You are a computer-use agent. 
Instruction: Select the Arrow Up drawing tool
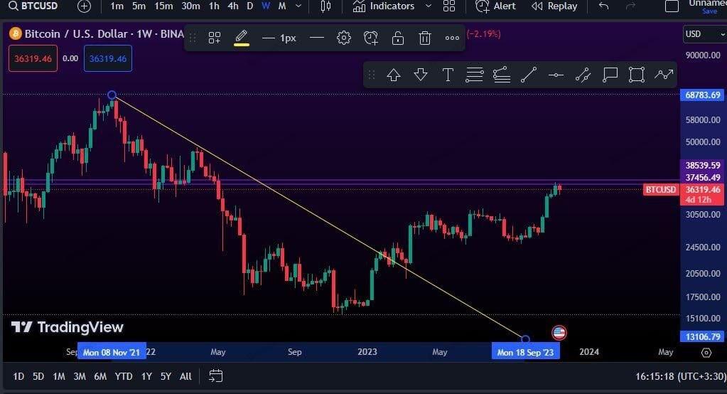[394, 75]
